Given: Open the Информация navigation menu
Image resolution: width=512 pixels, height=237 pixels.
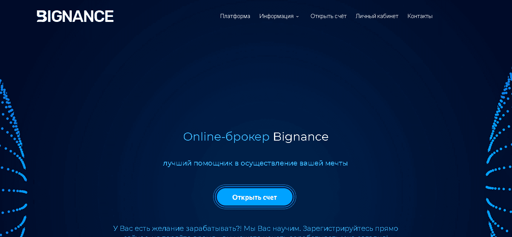Looking at the screenshot, I should click(276, 16).
